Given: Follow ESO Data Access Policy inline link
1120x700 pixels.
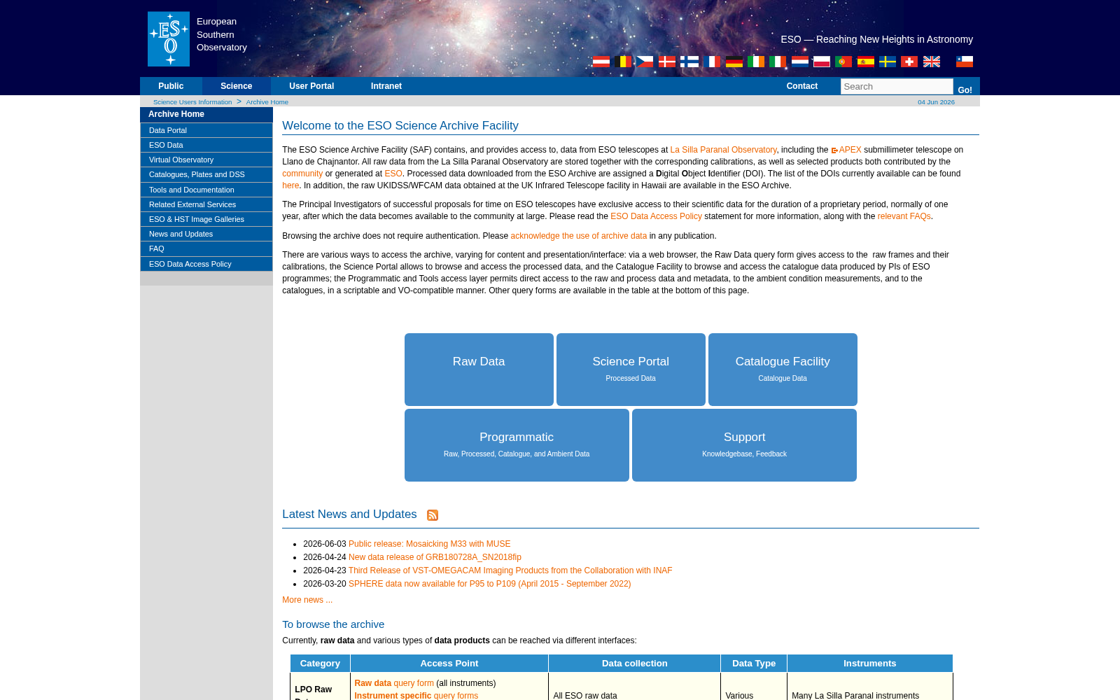Looking at the screenshot, I should point(656,216).
